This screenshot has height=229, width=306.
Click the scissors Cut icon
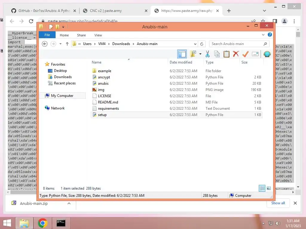coord(207,54)
